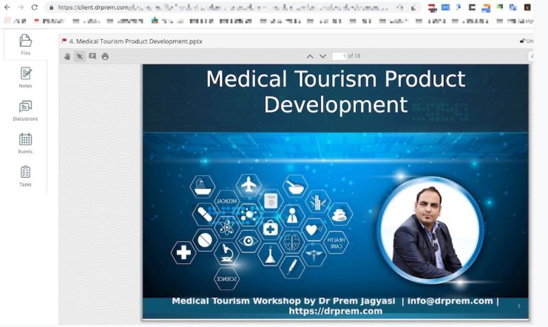Click the airplane hexagon icon on the slide
Image resolution: width=548 pixels, height=327 pixels.
click(249, 184)
